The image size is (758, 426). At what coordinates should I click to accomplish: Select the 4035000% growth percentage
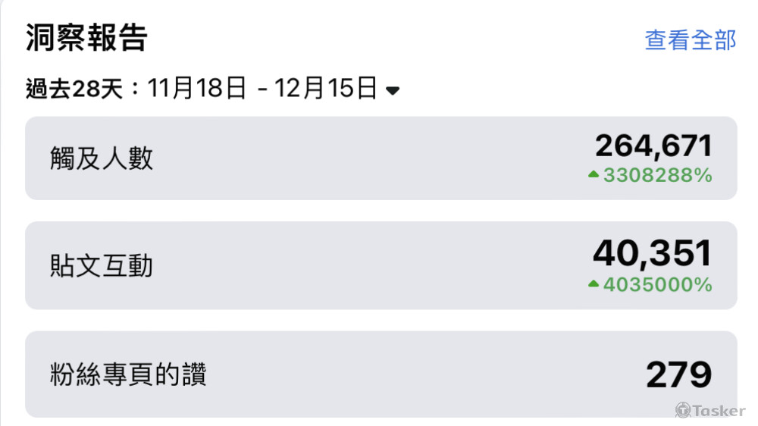(658, 285)
